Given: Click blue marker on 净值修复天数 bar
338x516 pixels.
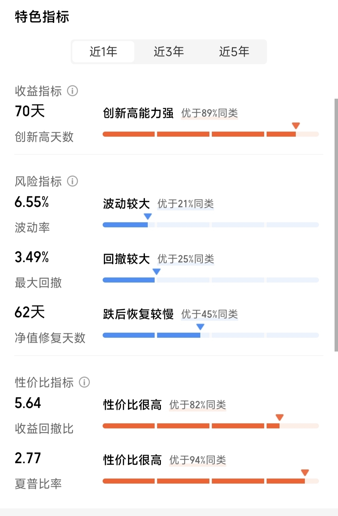Looking at the screenshot, I should click(x=200, y=327).
